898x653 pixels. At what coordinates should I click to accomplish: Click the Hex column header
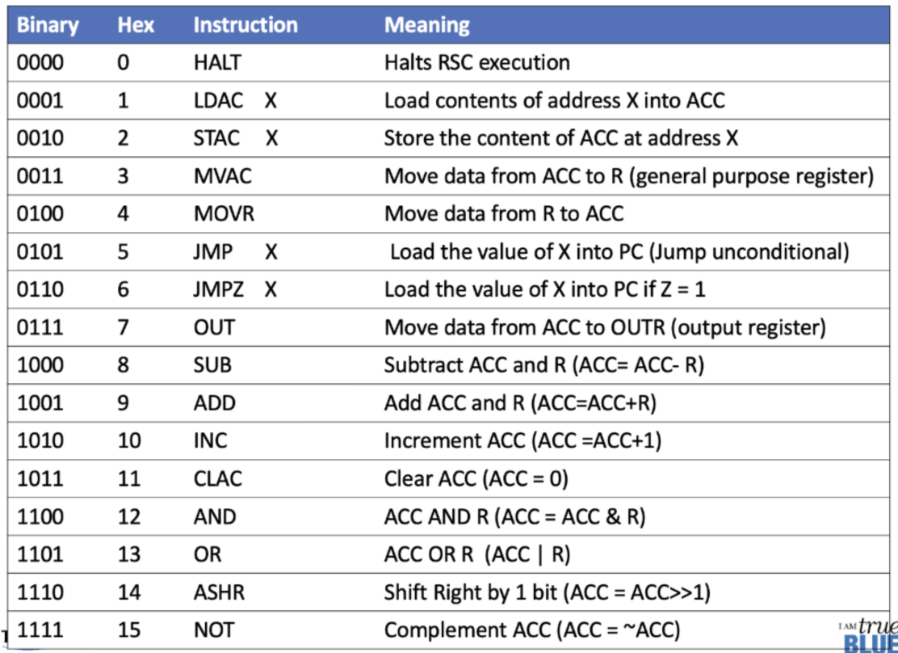click(135, 25)
